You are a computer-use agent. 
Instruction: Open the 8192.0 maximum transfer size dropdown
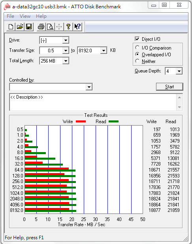104,50
